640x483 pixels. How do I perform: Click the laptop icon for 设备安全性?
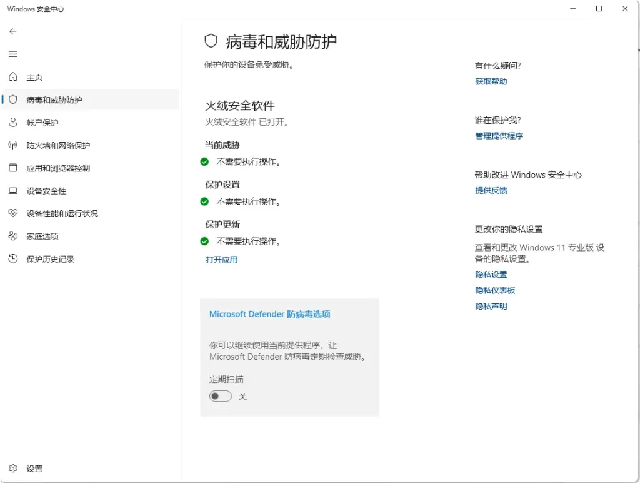tap(13, 191)
